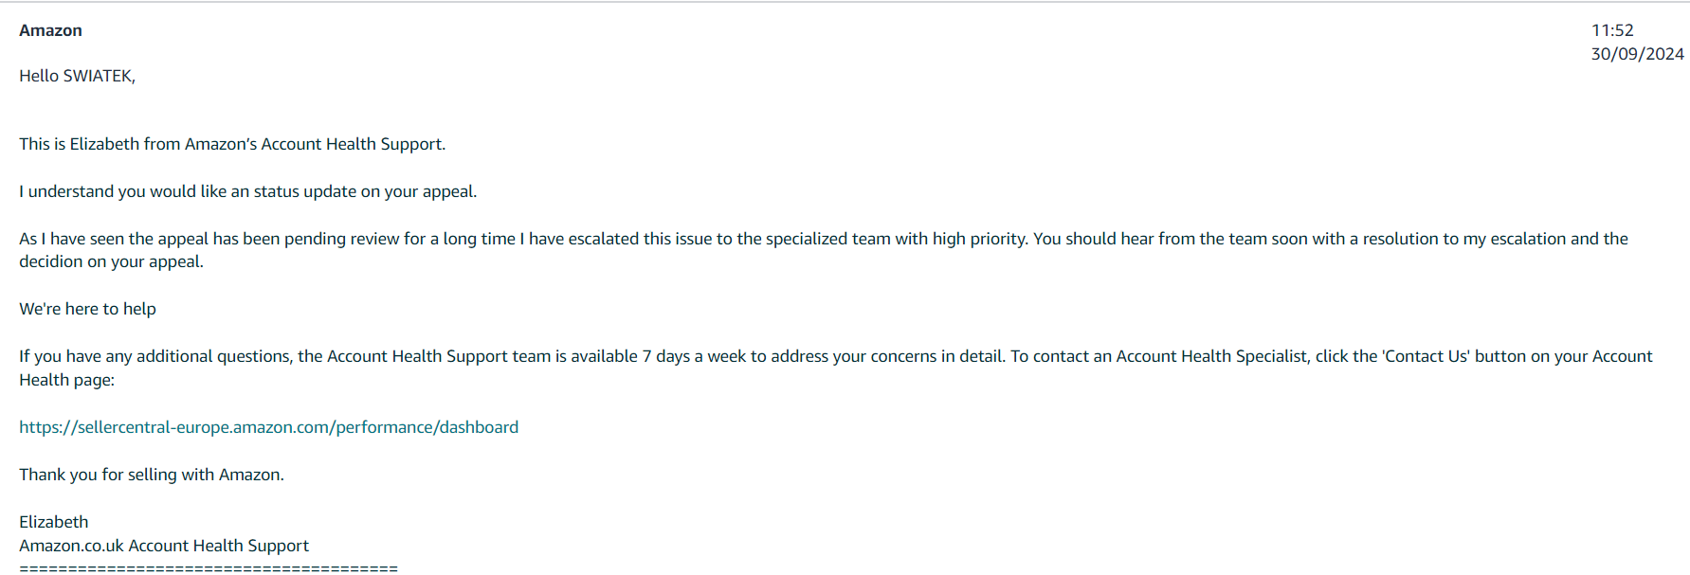Viewport: 1690px width, 575px height.
Task: Click the 30/09/2024 message date
Action: click(x=1637, y=54)
